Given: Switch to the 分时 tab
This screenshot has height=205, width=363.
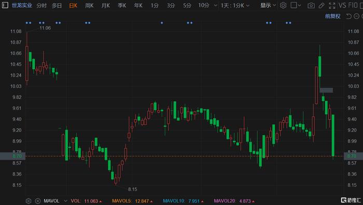Looking at the screenshot, I should 41,5.
